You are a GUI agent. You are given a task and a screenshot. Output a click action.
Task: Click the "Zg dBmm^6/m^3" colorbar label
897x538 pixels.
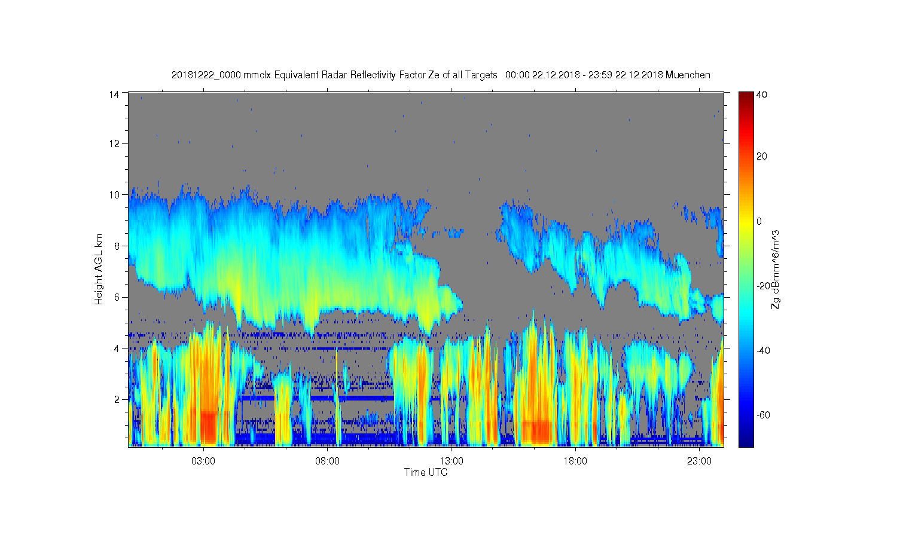(x=776, y=271)
